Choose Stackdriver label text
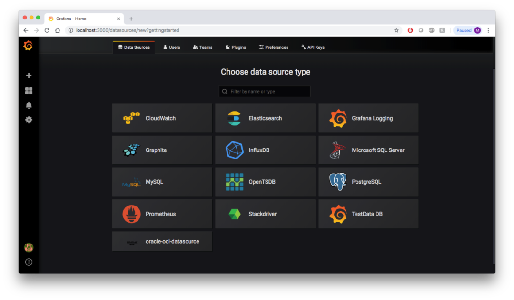Screen dimensions: 514x300 tap(263, 214)
